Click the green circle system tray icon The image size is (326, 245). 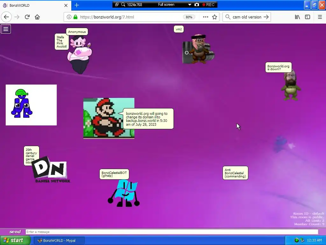point(297,240)
